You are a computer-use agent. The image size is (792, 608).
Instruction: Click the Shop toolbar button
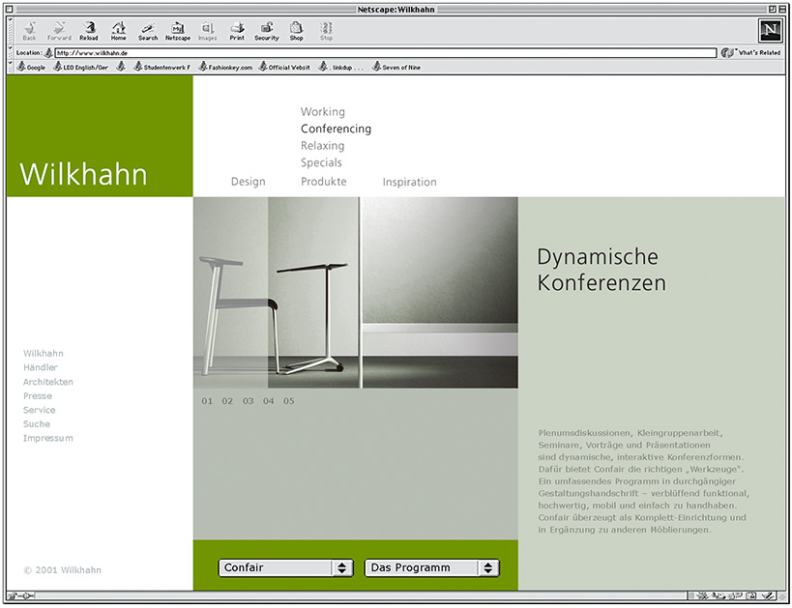tap(296, 31)
